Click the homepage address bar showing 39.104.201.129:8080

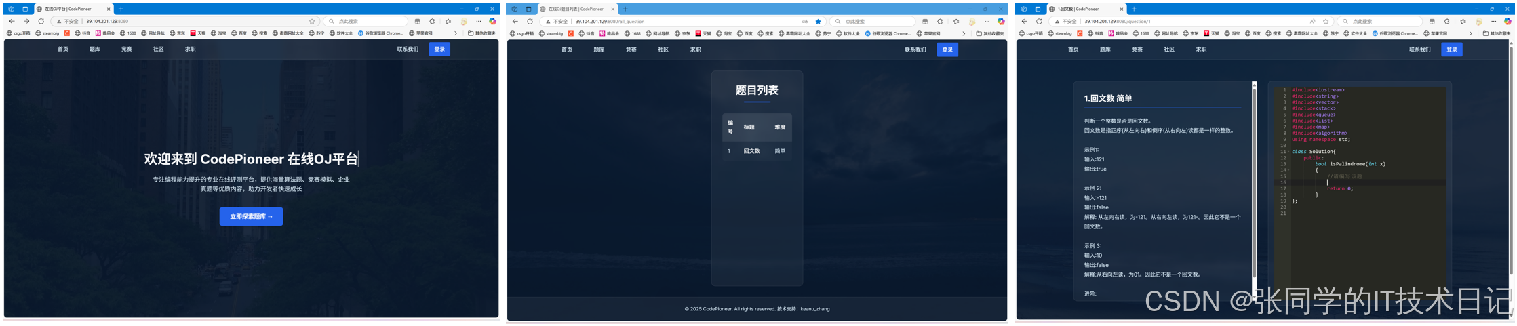click(x=186, y=21)
